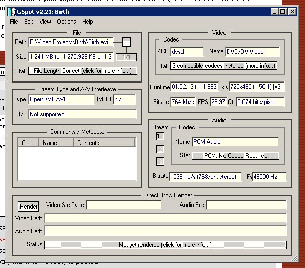Click the Type field OpenDML AVI
Screen dimensions: 305x268
(62, 99)
